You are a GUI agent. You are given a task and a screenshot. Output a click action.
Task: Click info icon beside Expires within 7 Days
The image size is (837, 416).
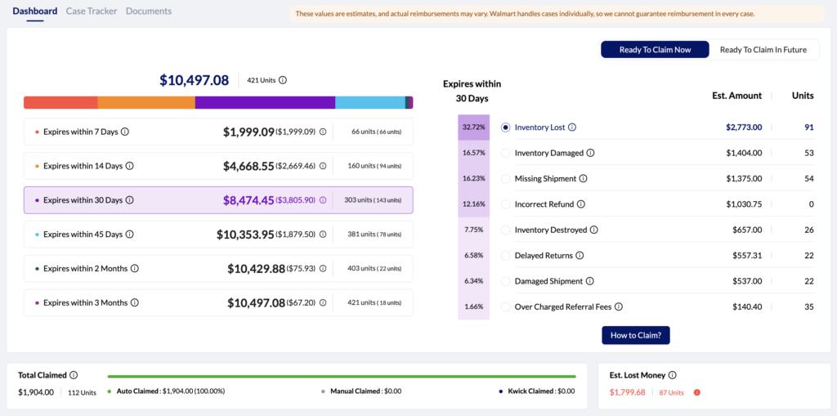coord(125,132)
